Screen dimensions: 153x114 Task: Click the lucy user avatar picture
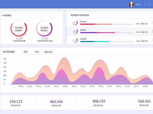click(131, 4)
